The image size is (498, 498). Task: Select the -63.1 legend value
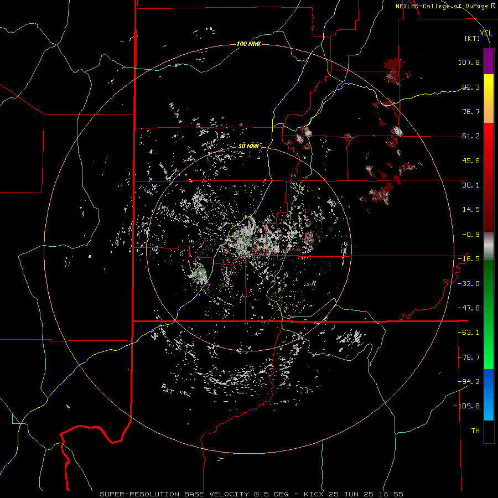pyautogui.click(x=469, y=333)
